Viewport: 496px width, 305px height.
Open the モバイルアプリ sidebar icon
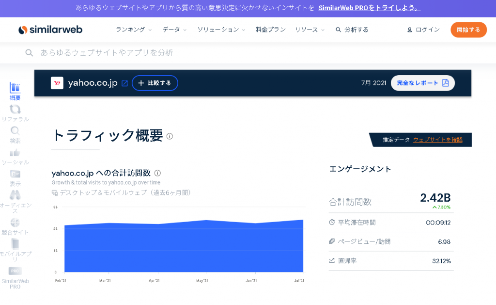[x=15, y=244]
